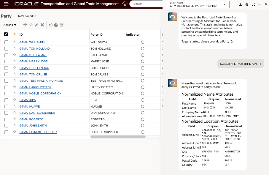The image size is (269, 175).
Task: Favorite the GTMAI.NOBLE_CORPORATION row star
Action: pos(15,93)
